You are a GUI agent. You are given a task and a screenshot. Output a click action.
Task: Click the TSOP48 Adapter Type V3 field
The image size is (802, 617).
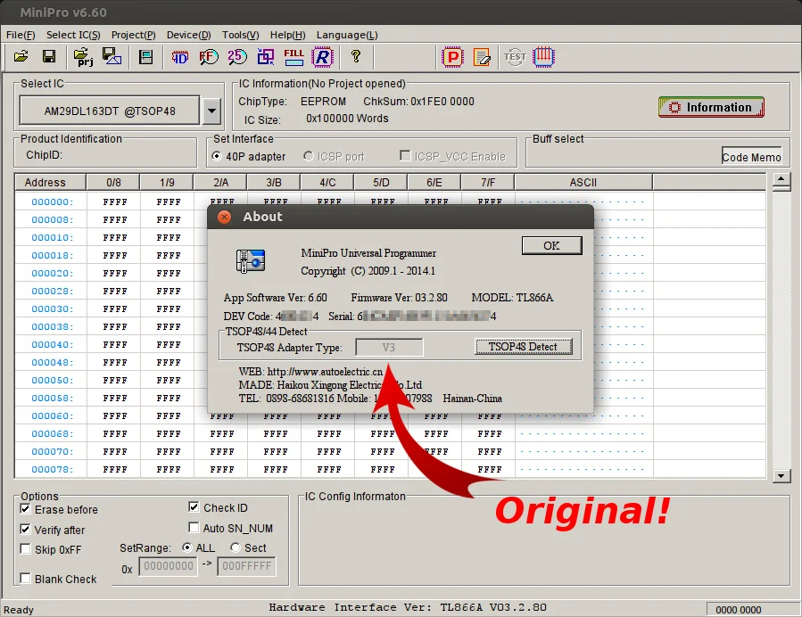tap(389, 348)
